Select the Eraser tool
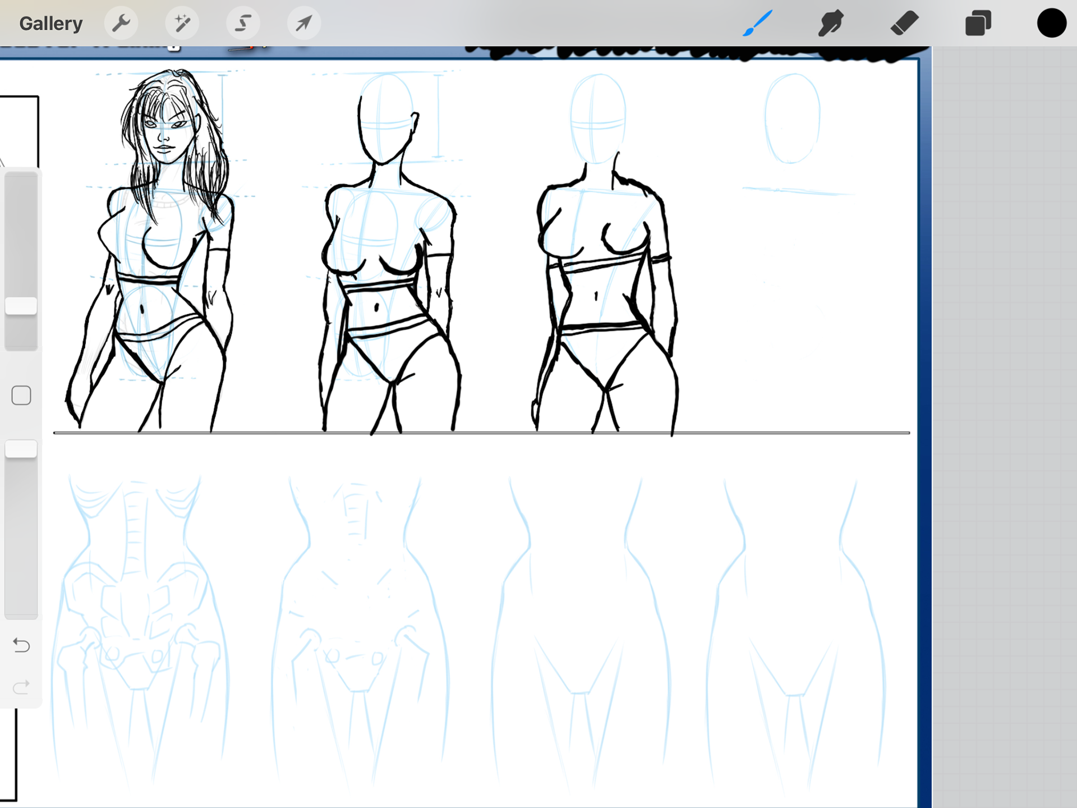Screen dimensions: 1077x808 tap(904, 24)
